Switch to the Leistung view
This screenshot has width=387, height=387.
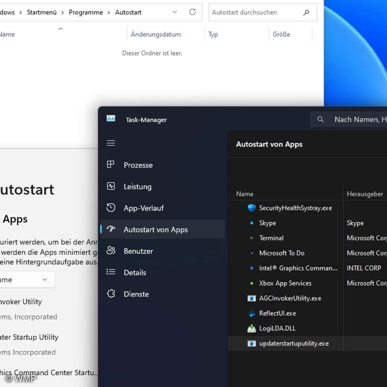click(137, 187)
